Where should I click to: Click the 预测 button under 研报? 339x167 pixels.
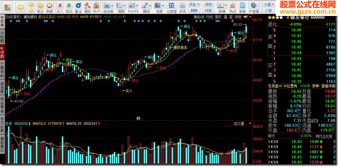point(209,10)
